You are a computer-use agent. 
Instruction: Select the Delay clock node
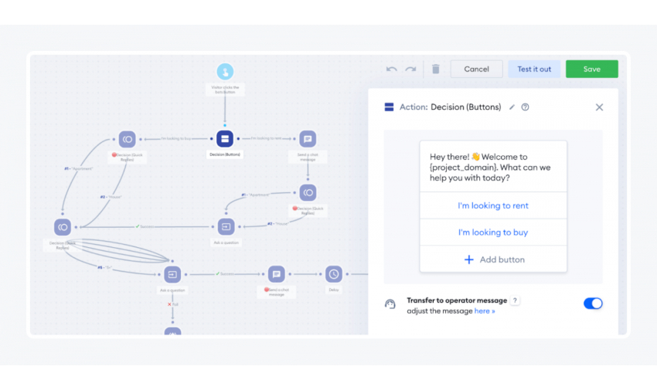[333, 274]
